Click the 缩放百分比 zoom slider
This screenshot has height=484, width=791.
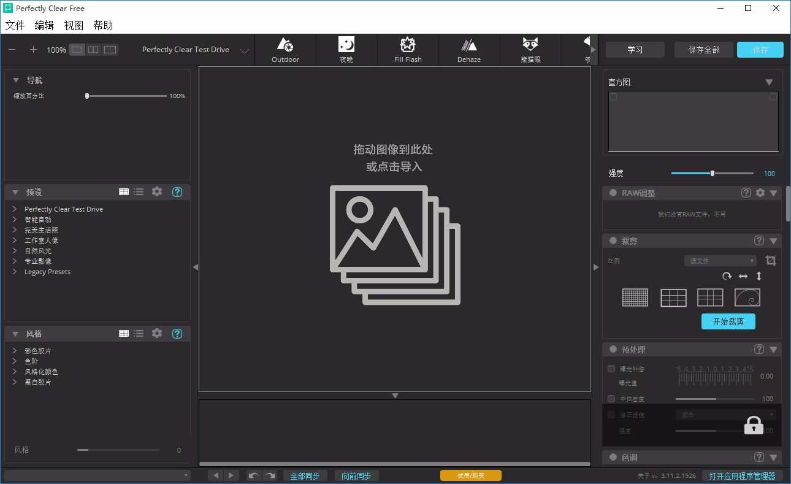coord(127,96)
